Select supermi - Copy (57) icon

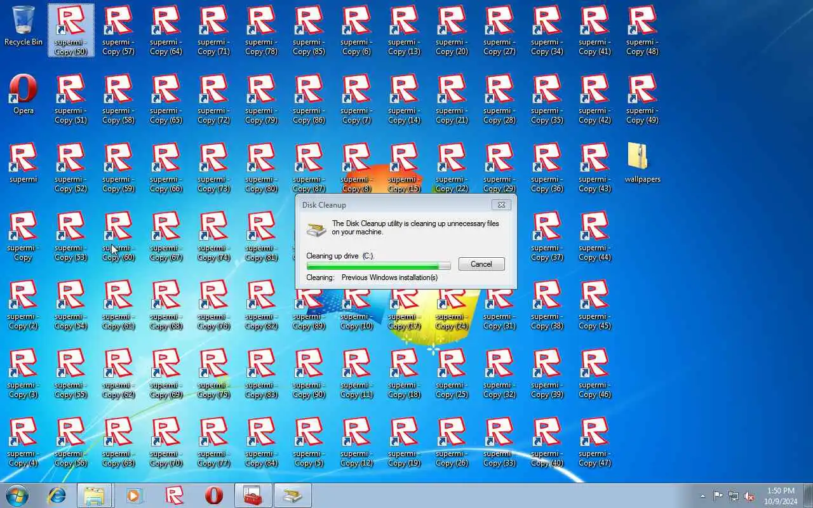[119, 30]
